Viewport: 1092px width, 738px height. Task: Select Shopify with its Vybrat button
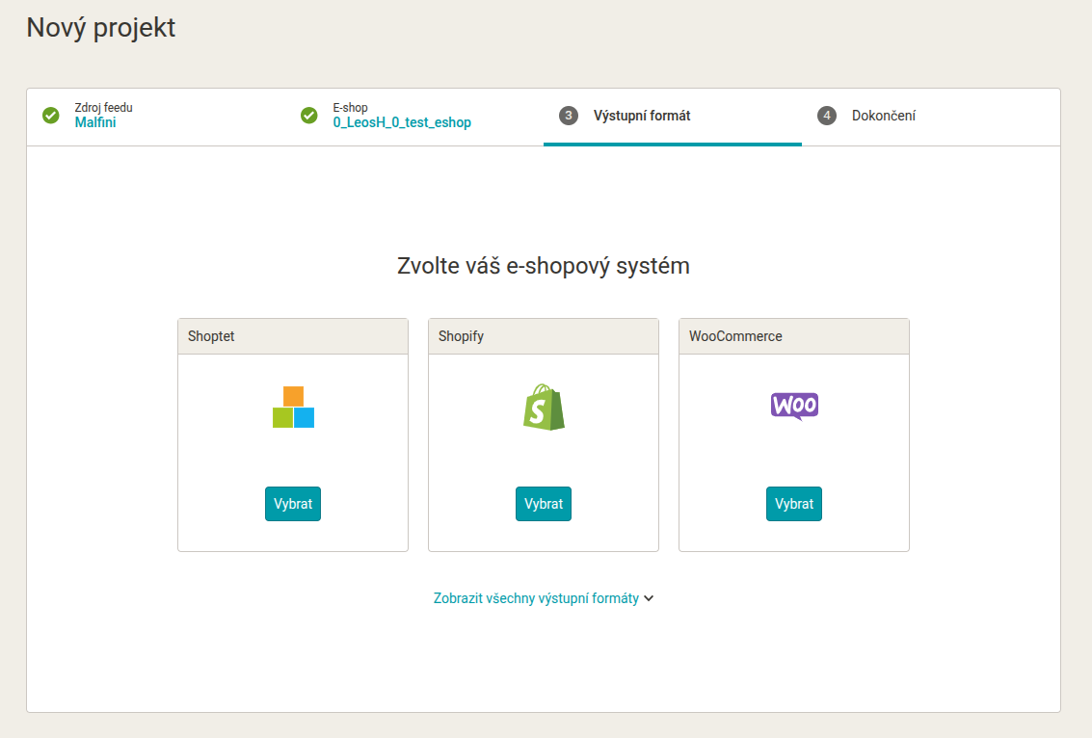tap(544, 504)
